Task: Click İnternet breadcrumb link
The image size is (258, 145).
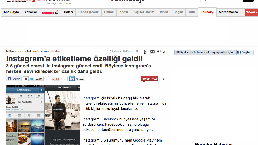Action: point(45,51)
